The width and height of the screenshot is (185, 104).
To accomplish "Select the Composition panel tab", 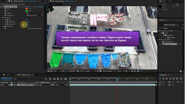I will pos(64,1).
